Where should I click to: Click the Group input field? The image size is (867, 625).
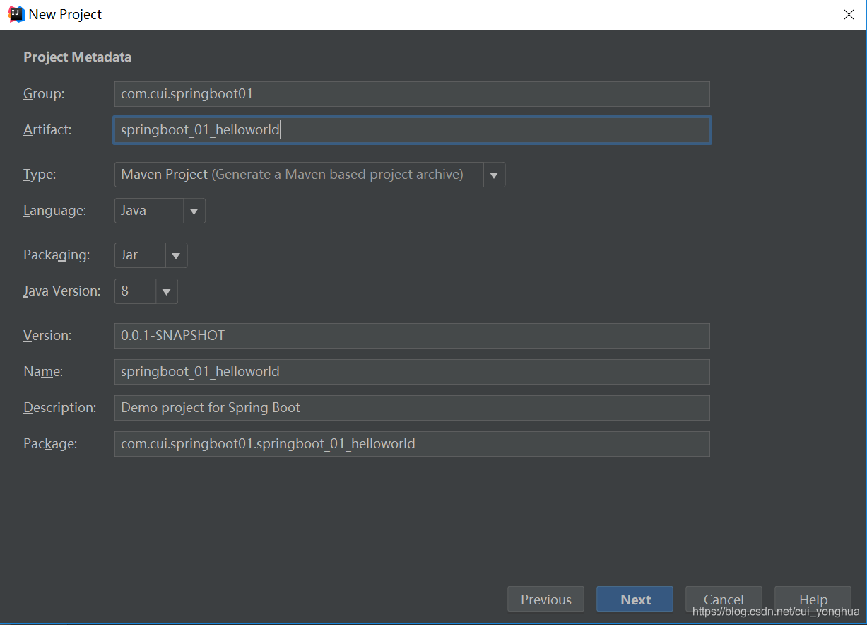click(411, 93)
